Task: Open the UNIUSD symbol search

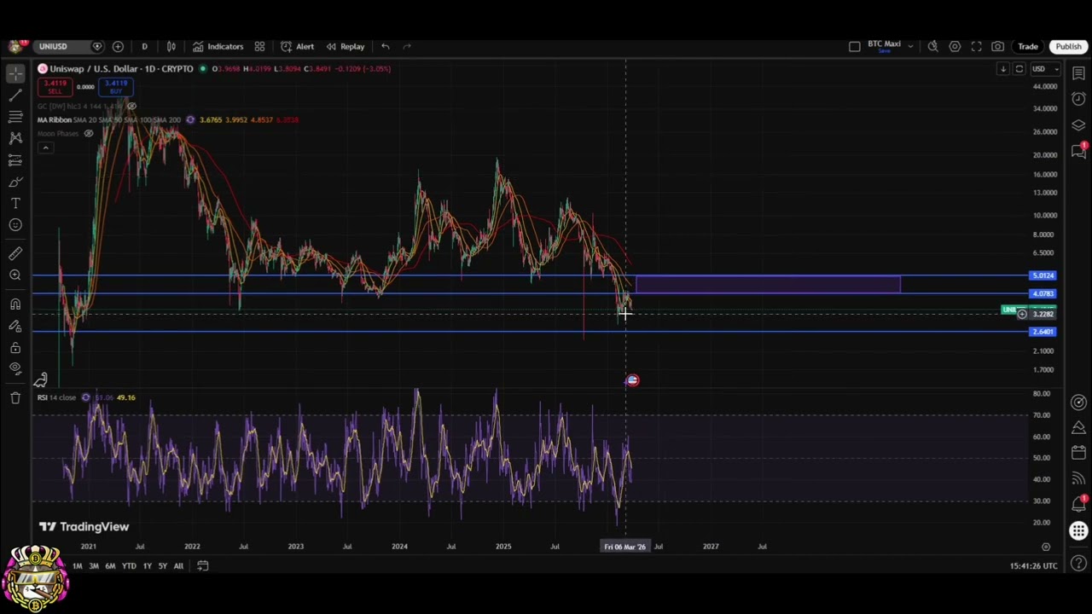Action: click(x=53, y=46)
